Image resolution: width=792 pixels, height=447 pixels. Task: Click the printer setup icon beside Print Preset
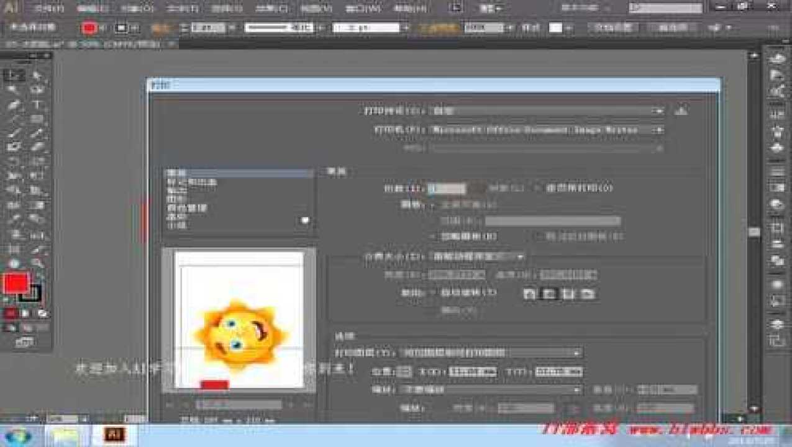tap(681, 111)
